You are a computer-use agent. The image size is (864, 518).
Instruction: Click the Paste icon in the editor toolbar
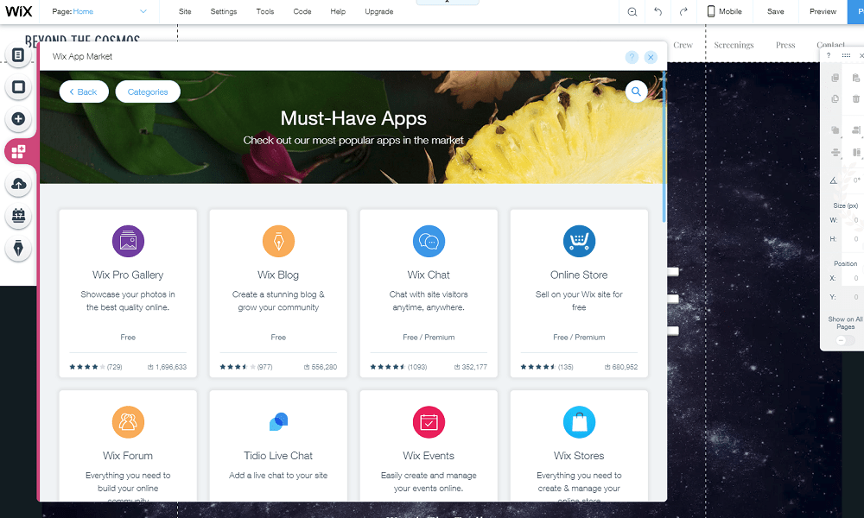tap(855, 78)
